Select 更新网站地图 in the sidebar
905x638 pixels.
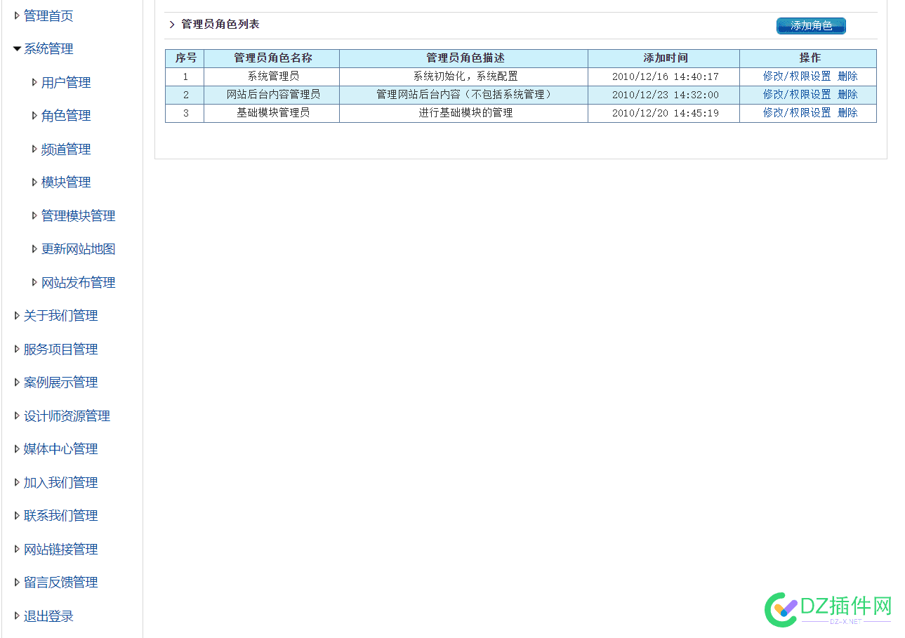coord(78,249)
